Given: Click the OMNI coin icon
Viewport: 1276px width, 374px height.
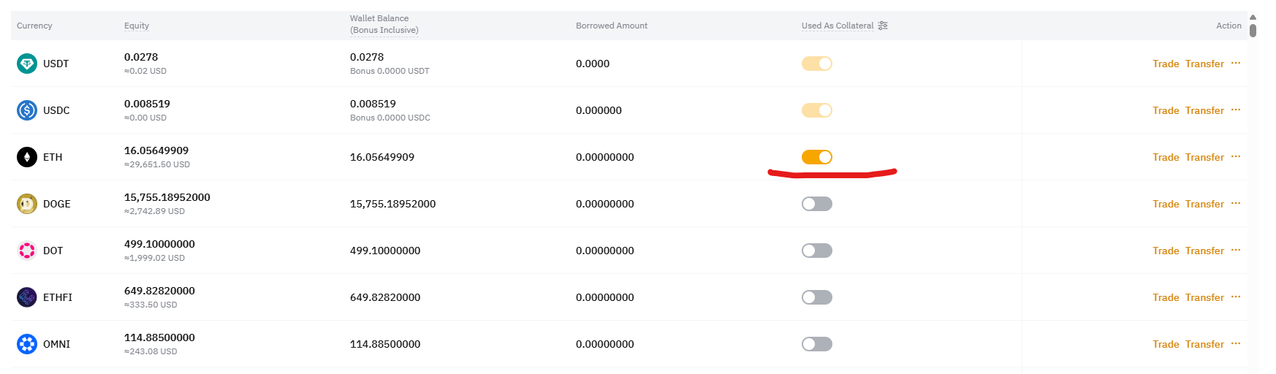Looking at the screenshot, I should [27, 344].
